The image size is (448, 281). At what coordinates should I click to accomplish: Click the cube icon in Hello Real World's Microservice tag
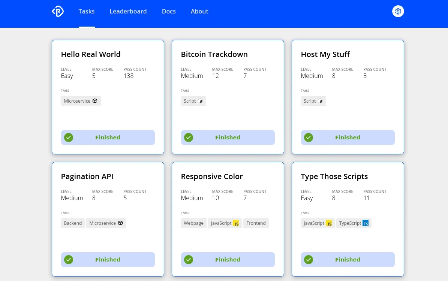(x=95, y=101)
